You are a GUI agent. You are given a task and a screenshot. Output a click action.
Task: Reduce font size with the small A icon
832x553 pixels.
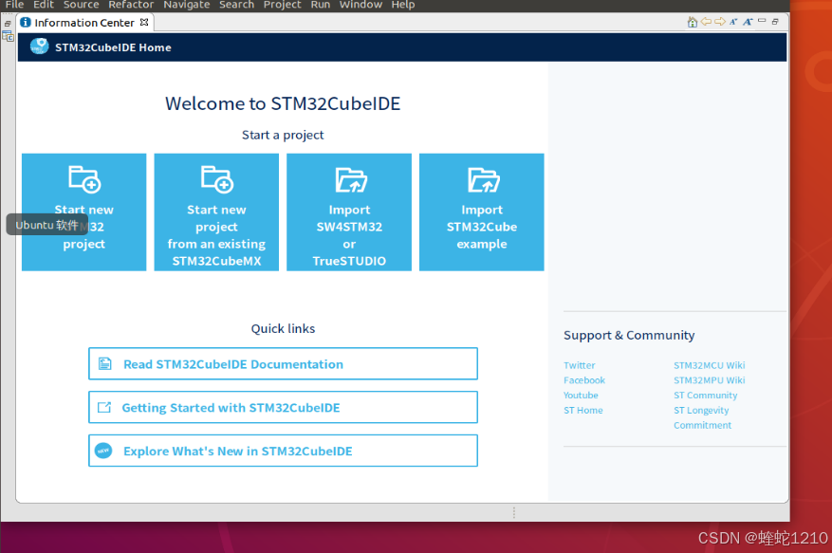click(x=733, y=22)
